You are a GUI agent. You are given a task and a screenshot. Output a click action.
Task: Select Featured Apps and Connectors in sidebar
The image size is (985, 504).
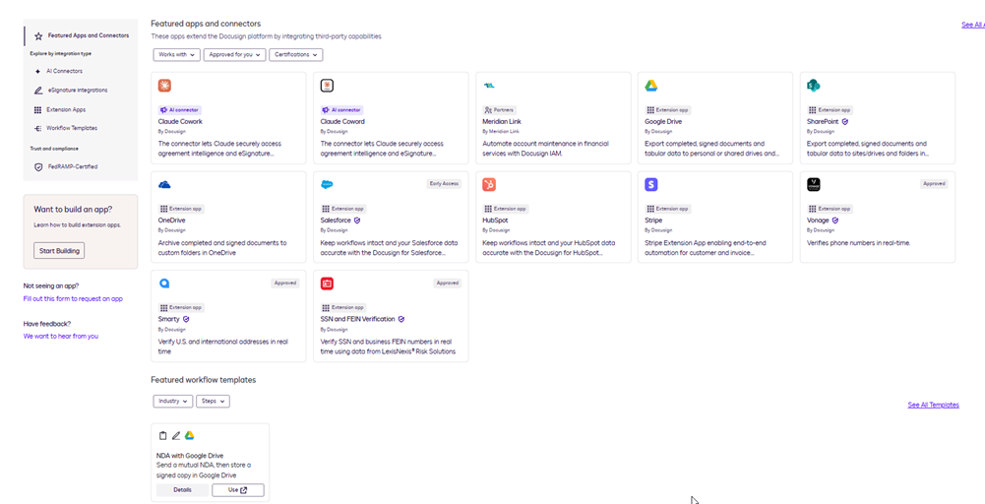[x=81, y=35]
